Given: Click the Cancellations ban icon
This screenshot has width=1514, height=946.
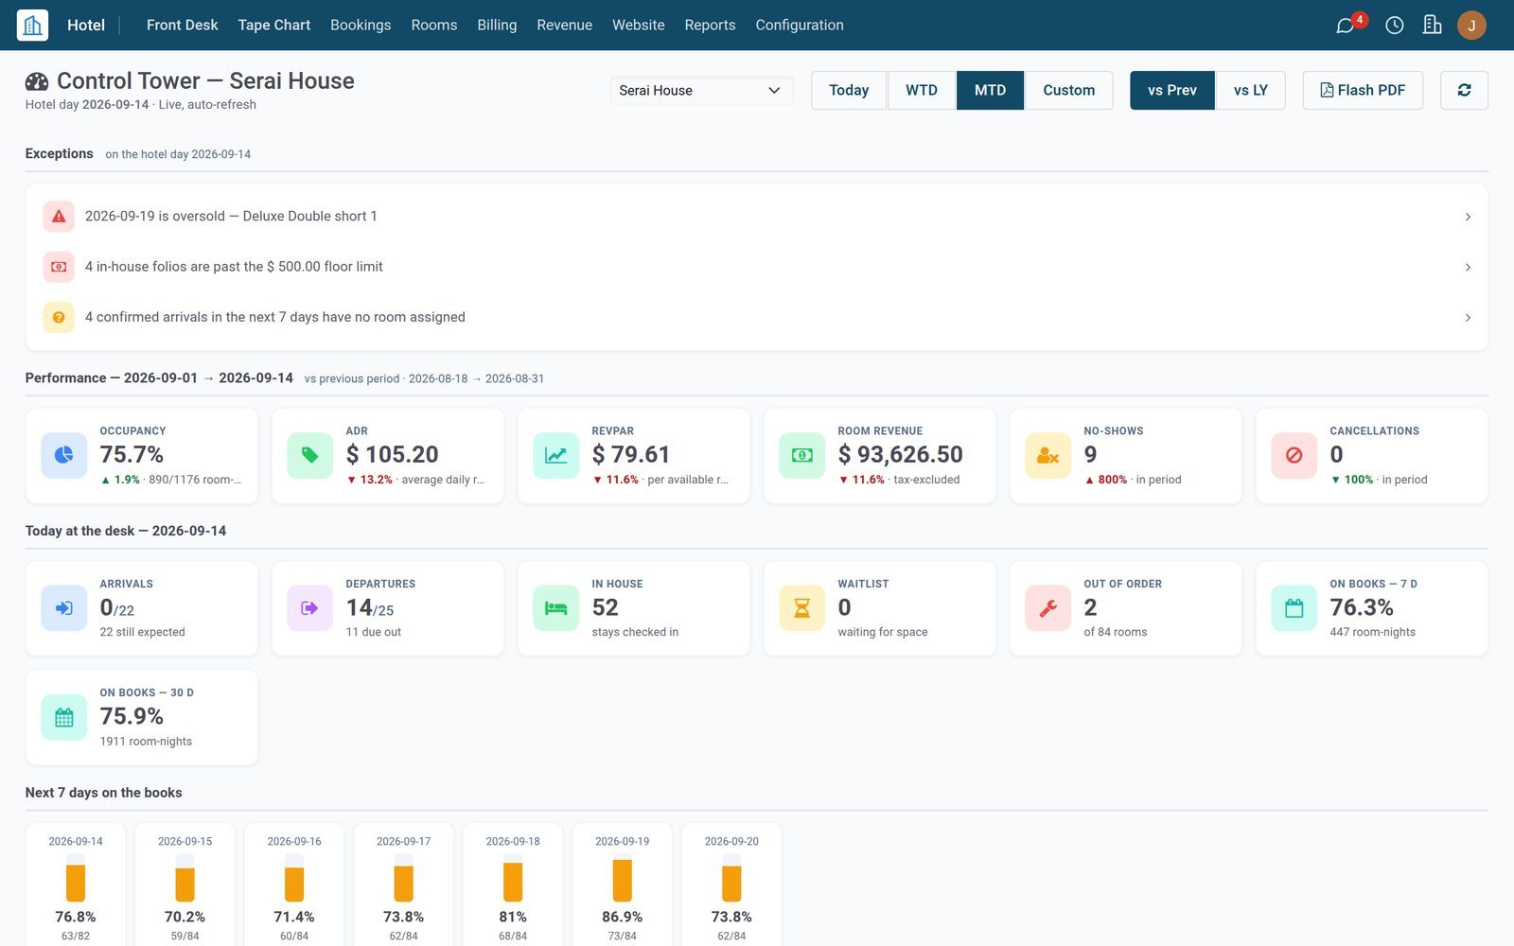Looking at the screenshot, I should coord(1294,455).
